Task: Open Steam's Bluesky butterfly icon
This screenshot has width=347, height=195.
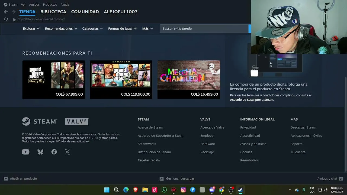Action: [x=40, y=152]
